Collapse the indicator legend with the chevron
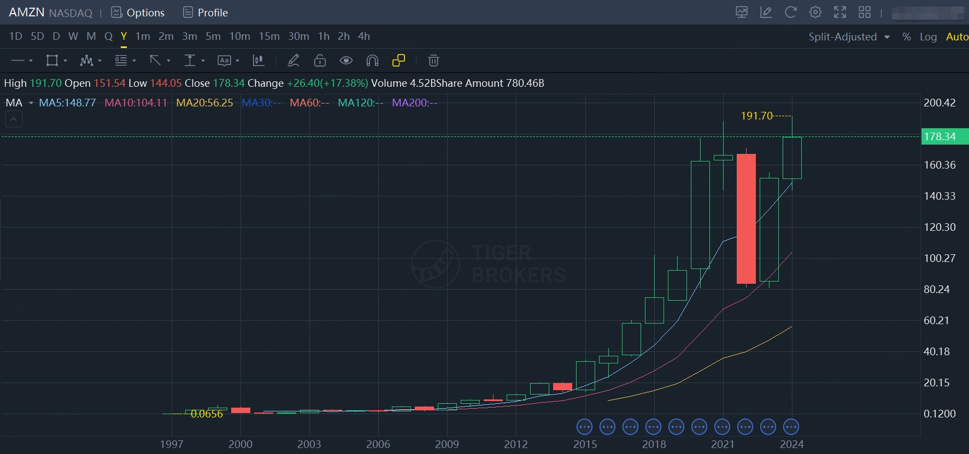 (14, 119)
